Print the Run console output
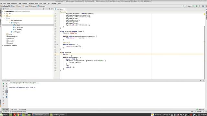This screenshot has height=116, width=207. (x=6, y=94)
